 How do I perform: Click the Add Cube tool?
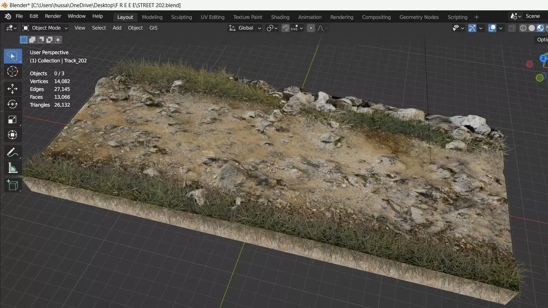12,185
